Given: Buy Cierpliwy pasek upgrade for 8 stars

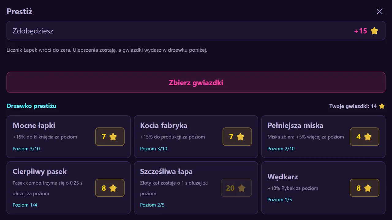Looking at the screenshot, I should pyautogui.click(x=110, y=188).
